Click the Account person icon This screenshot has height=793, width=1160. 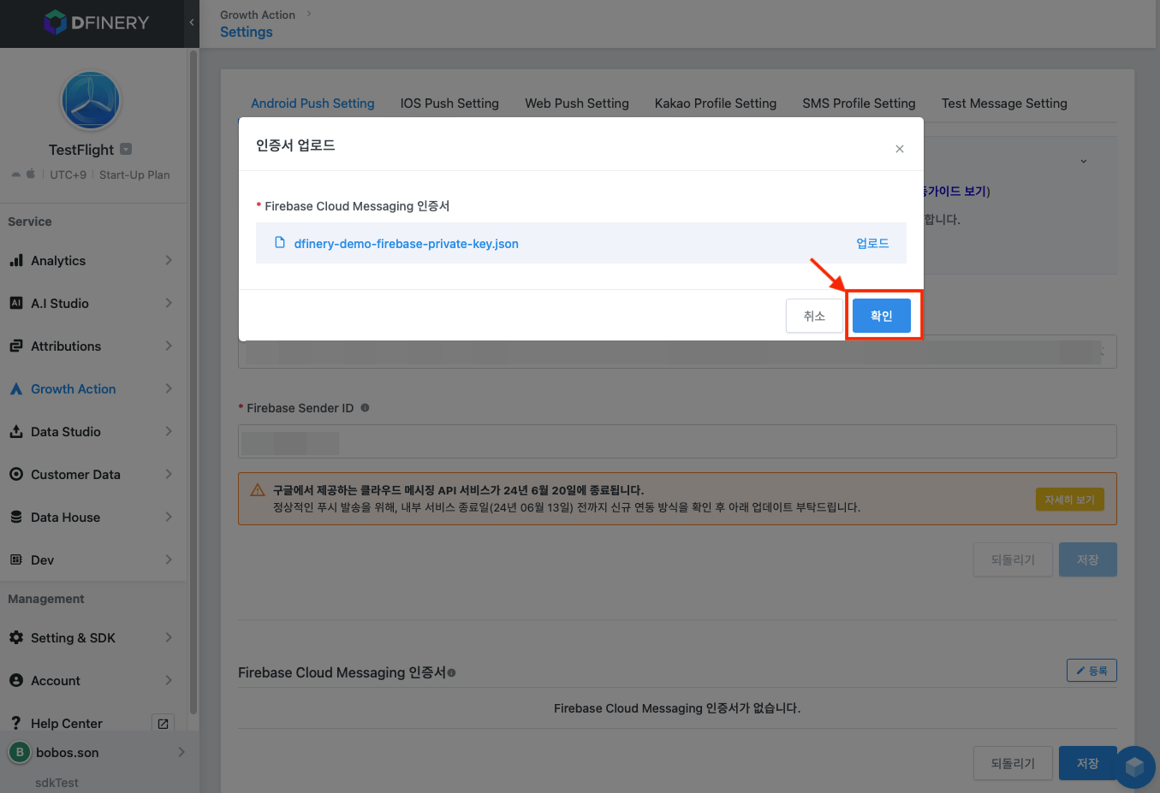pyautogui.click(x=16, y=680)
